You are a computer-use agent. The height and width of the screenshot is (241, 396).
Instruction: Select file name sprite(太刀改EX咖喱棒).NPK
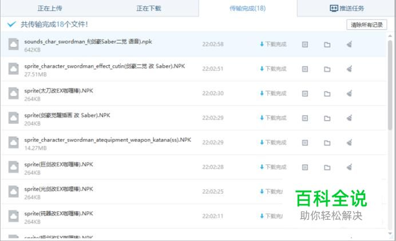click(58, 90)
